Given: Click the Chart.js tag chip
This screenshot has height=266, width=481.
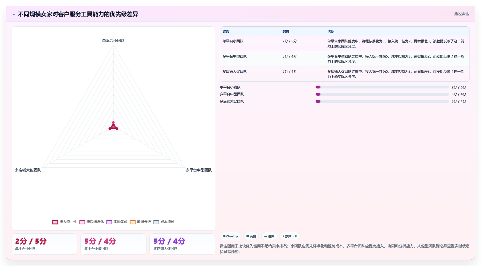Looking at the screenshot, I should point(230,236).
